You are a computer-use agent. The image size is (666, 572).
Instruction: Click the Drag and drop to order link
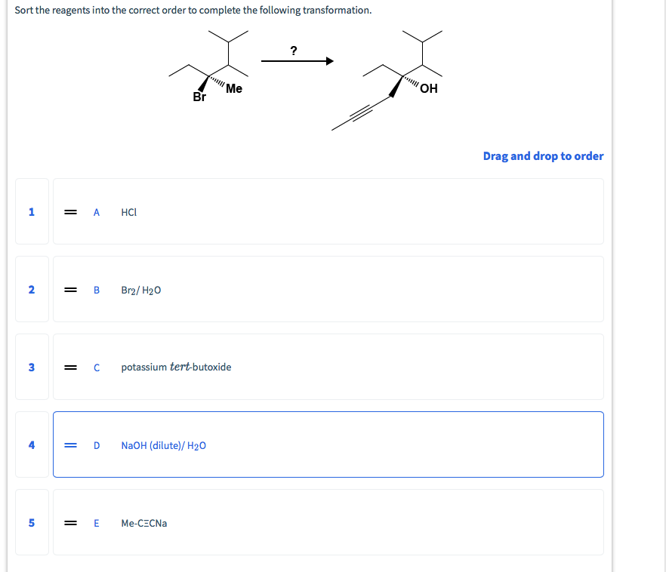543,156
